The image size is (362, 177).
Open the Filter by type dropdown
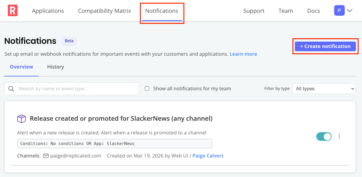click(324, 89)
